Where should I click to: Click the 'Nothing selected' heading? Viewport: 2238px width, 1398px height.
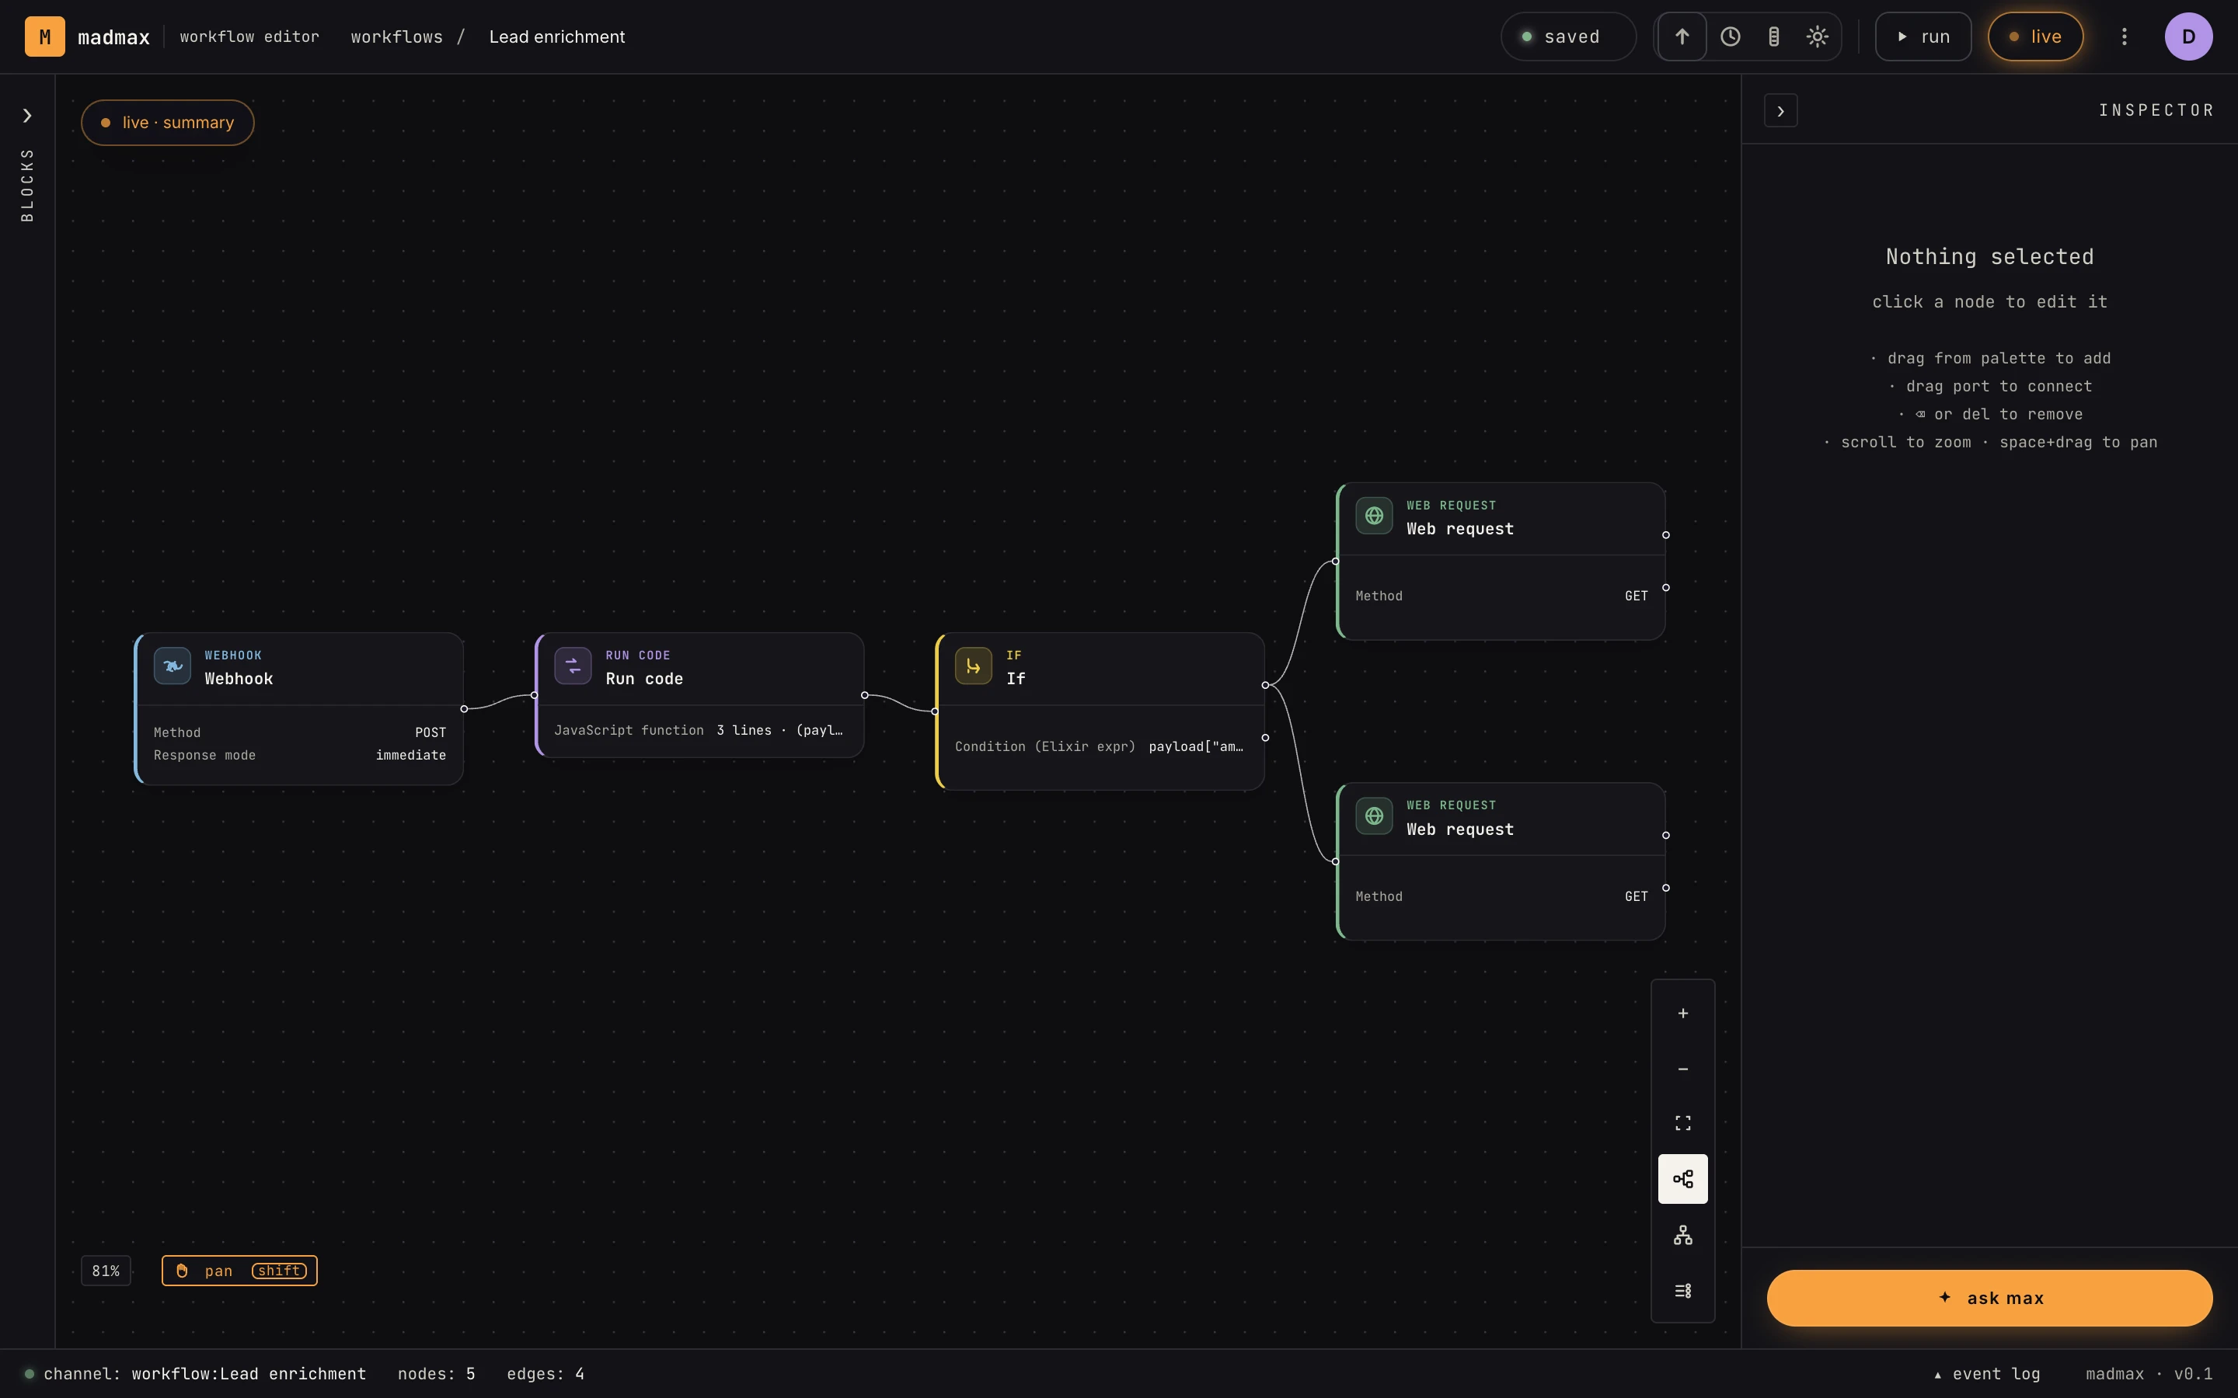[x=1989, y=257]
